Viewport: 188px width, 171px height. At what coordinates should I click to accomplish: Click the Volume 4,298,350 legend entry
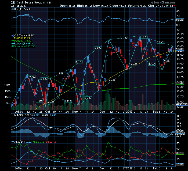[x=25, y=46]
